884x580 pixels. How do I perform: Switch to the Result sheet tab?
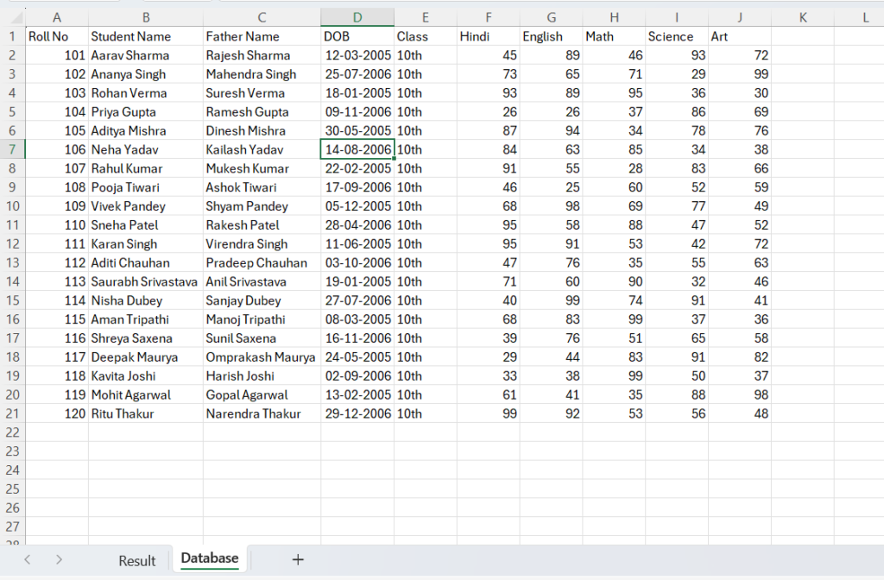136,560
